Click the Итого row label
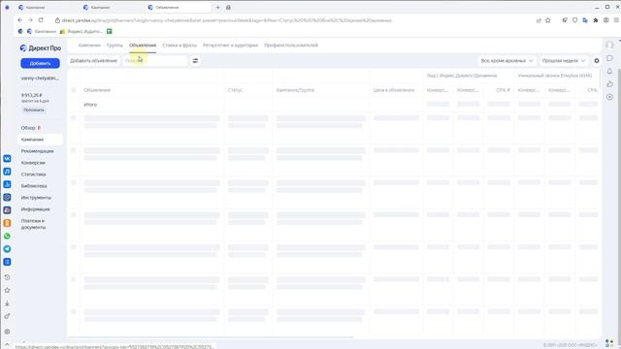 [x=90, y=105]
